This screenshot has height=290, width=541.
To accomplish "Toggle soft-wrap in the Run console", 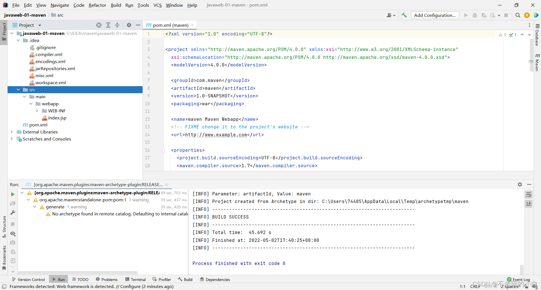I will pos(529,194).
